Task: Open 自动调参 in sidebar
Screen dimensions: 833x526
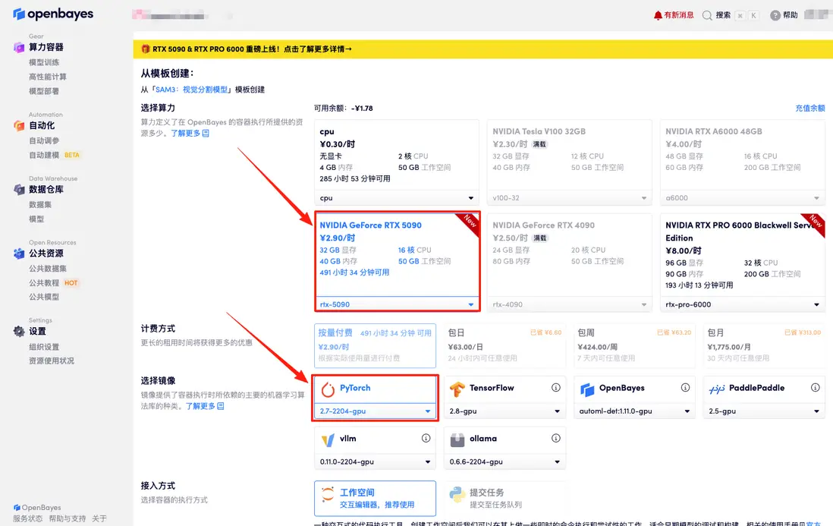Action: [x=44, y=141]
